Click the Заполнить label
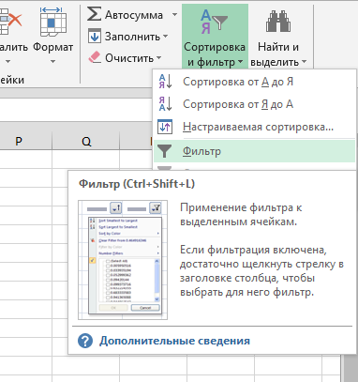Screen dimensions: 358x382 (132, 37)
